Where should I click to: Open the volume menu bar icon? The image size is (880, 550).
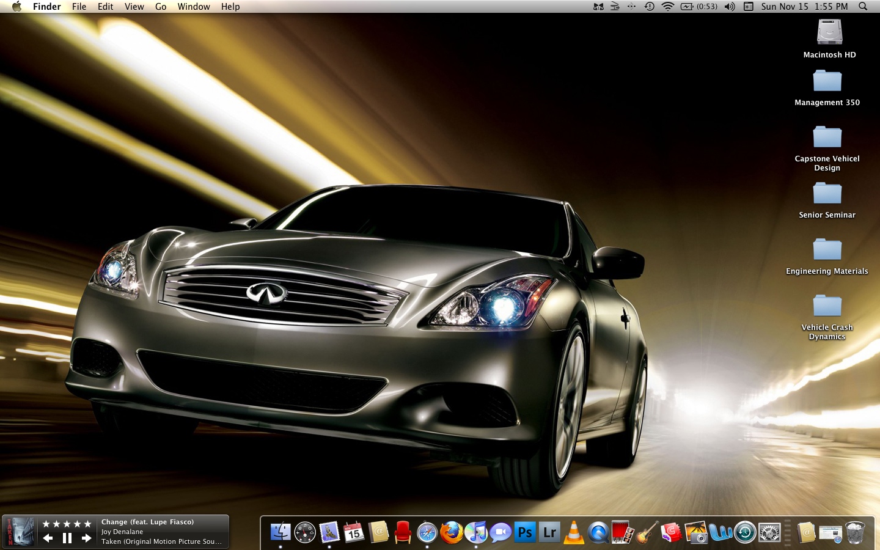pyautogui.click(x=730, y=6)
